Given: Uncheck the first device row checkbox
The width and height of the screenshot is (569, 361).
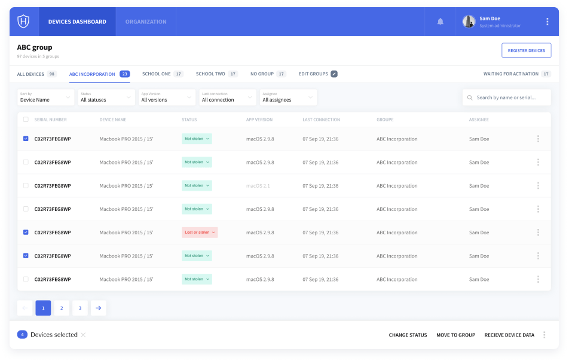Looking at the screenshot, I should tap(26, 139).
